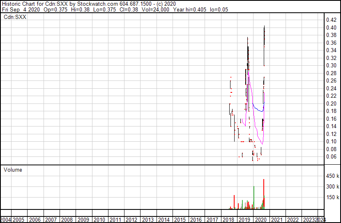Click the 0.20 price axis label
Viewport: 341px width, 223px height.
point(331,103)
